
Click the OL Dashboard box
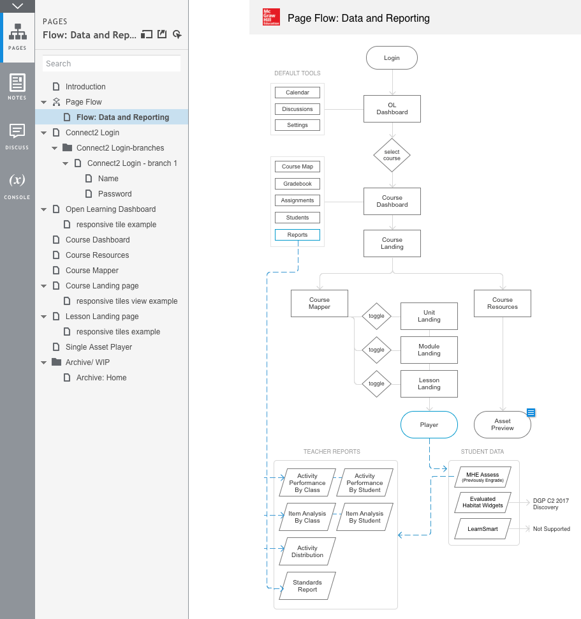[x=392, y=108]
